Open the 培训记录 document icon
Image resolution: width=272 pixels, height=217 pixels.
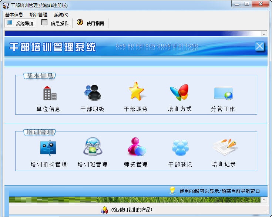[x=225, y=147]
